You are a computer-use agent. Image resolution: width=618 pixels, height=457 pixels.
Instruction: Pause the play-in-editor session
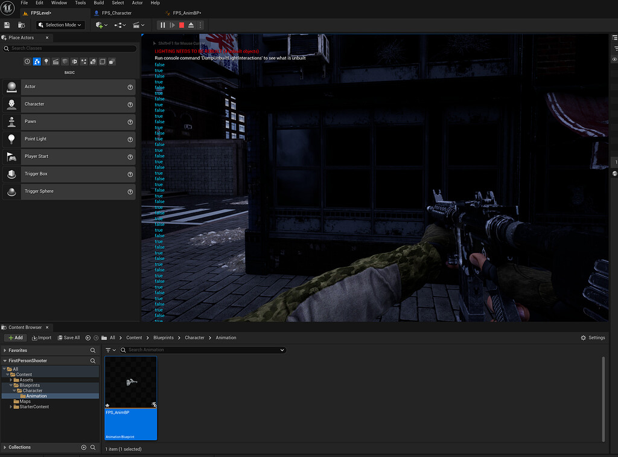pyautogui.click(x=162, y=25)
